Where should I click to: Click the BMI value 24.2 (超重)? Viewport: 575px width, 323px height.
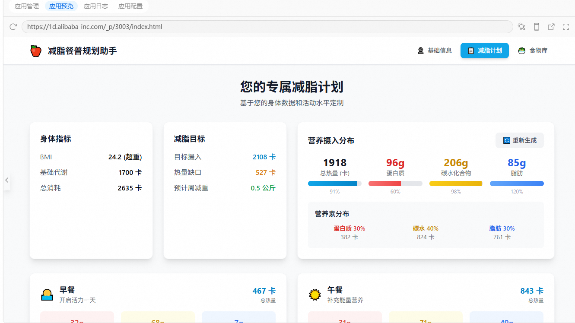[125, 157]
